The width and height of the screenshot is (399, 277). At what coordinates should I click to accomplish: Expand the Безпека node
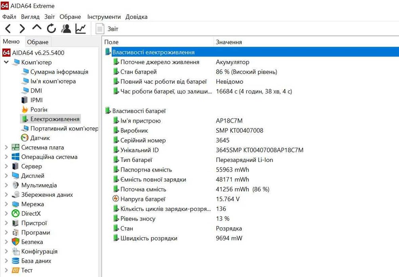(x=6, y=242)
